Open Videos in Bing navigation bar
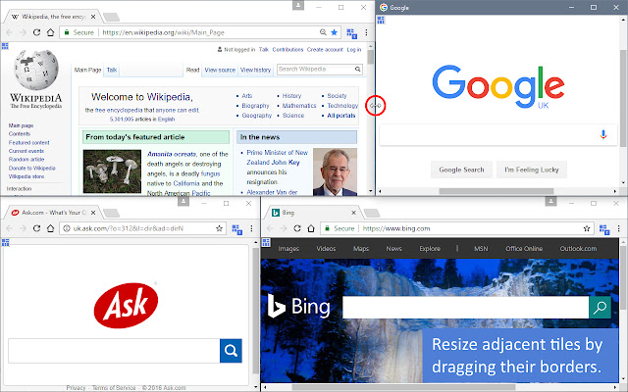Image resolution: width=628 pixels, height=392 pixels. point(326,248)
